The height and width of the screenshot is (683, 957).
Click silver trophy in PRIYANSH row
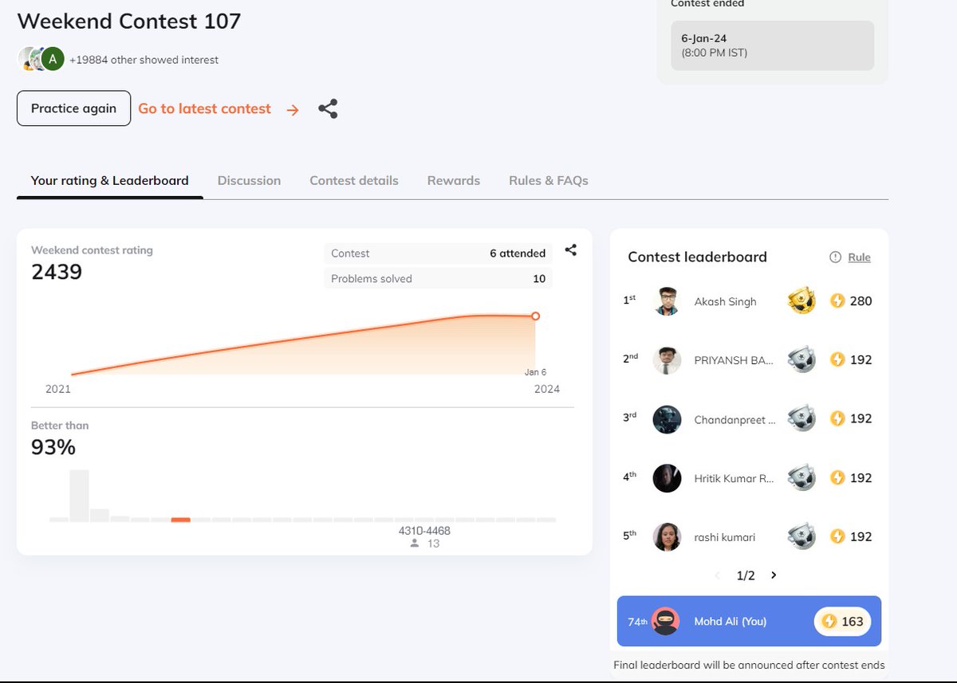click(801, 360)
